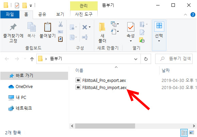Image resolution: width=197 pixels, height=137 pixels.
Task: Open recent locations dropdown arrow
Action: click(25, 59)
